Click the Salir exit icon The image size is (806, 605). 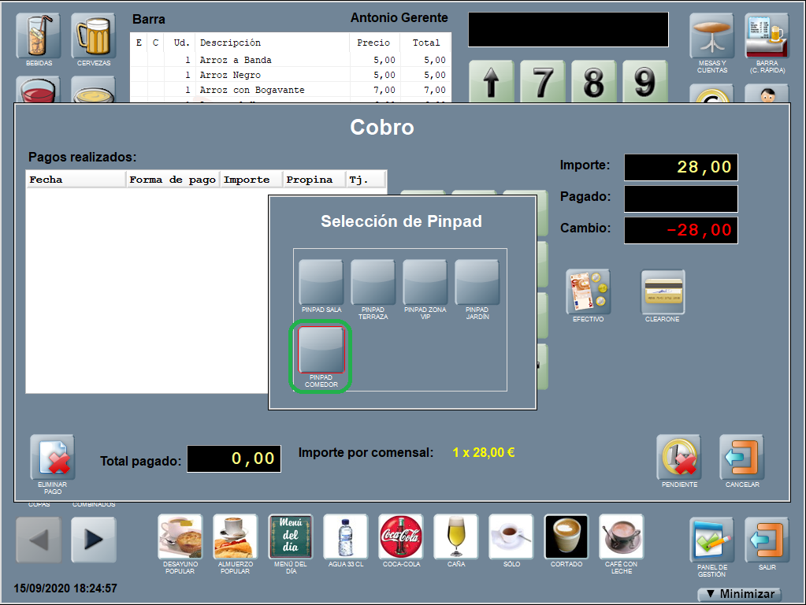767,540
